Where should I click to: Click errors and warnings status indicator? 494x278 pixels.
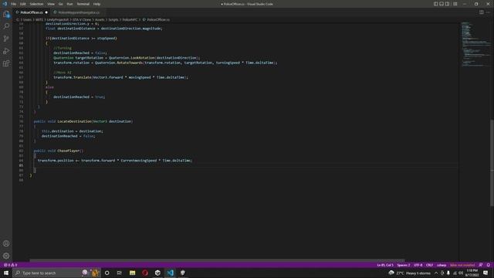pos(10,265)
